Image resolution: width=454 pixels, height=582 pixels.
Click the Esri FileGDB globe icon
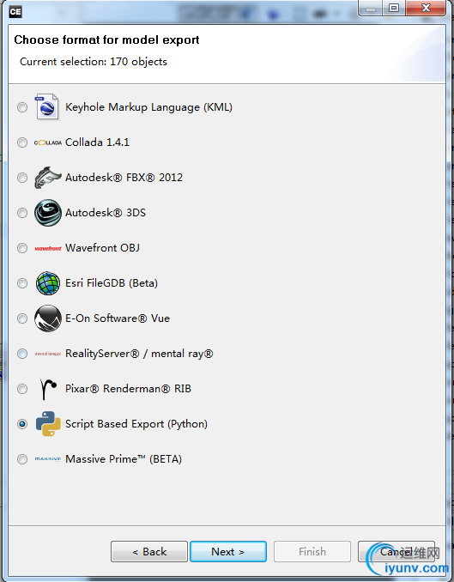(x=48, y=283)
